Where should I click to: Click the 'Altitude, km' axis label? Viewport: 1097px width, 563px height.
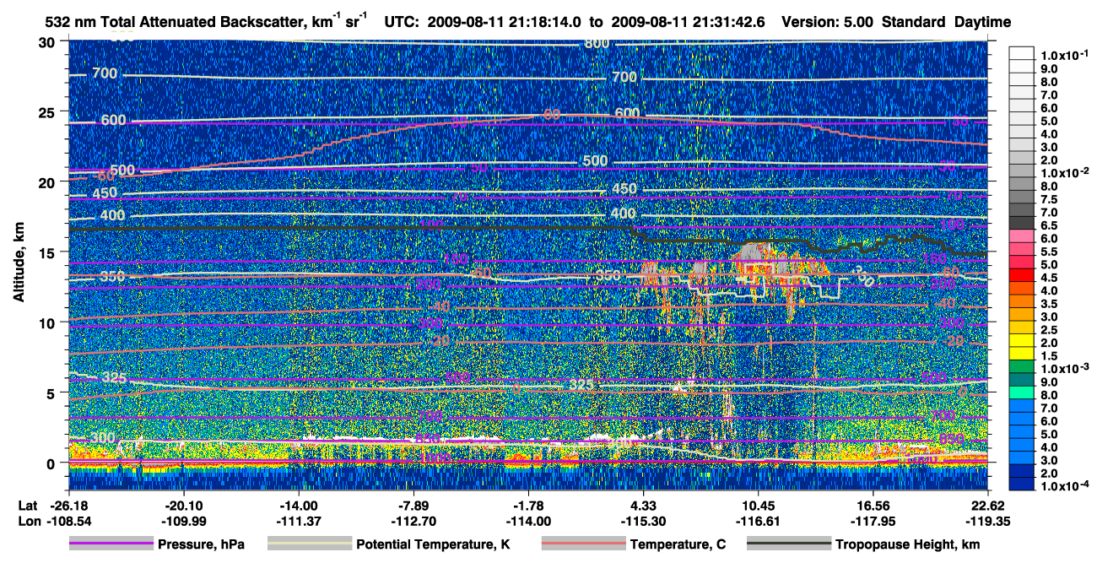coord(20,262)
